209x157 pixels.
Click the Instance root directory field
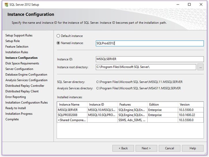(146, 67)
